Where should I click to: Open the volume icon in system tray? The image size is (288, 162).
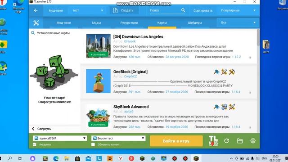click(257, 158)
